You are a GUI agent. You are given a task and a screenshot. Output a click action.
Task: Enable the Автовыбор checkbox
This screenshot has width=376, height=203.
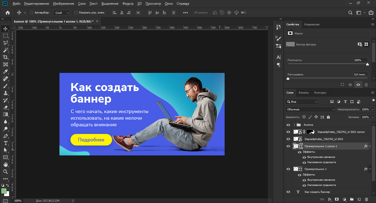pos(32,12)
